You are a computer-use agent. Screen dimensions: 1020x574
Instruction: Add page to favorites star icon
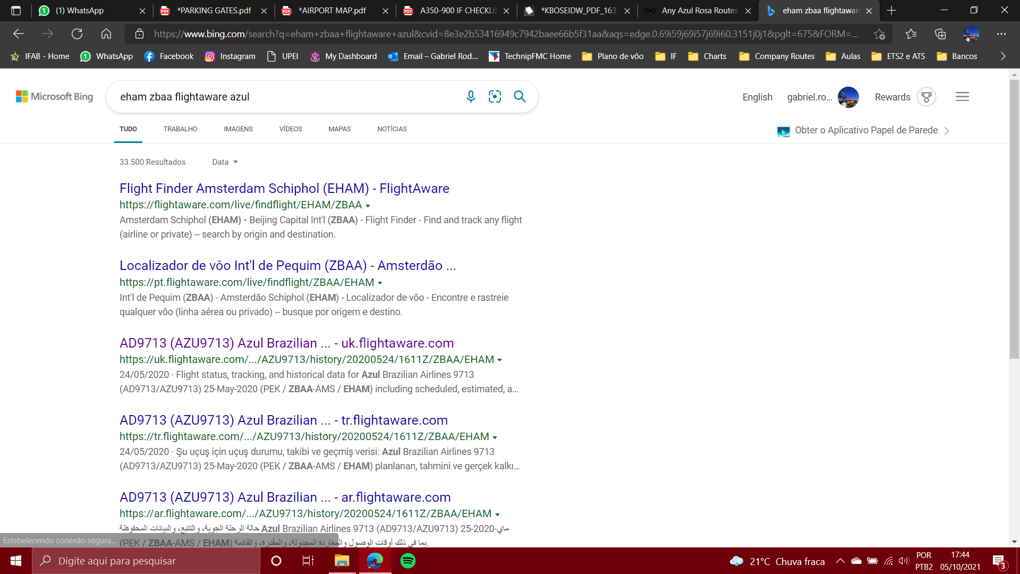coord(879,34)
